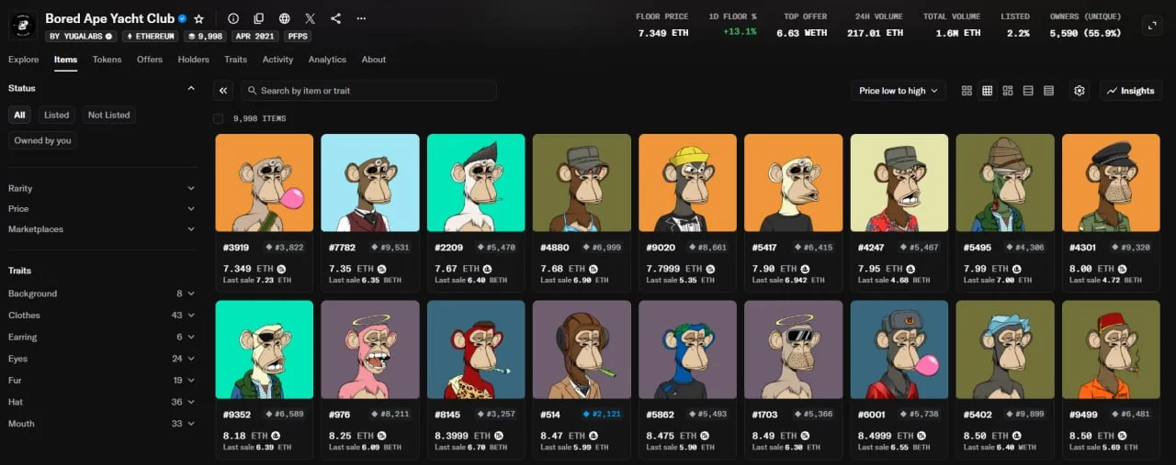Open the Holders tab
Image resolution: width=1176 pixels, height=465 pixels.
point(194,60)
